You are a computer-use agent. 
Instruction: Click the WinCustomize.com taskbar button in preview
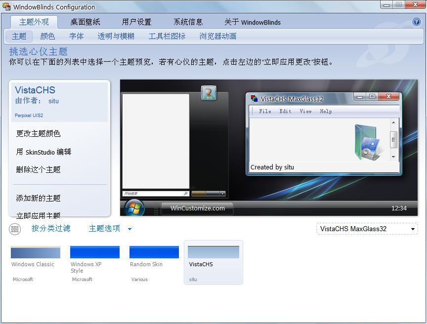point(197,208)
